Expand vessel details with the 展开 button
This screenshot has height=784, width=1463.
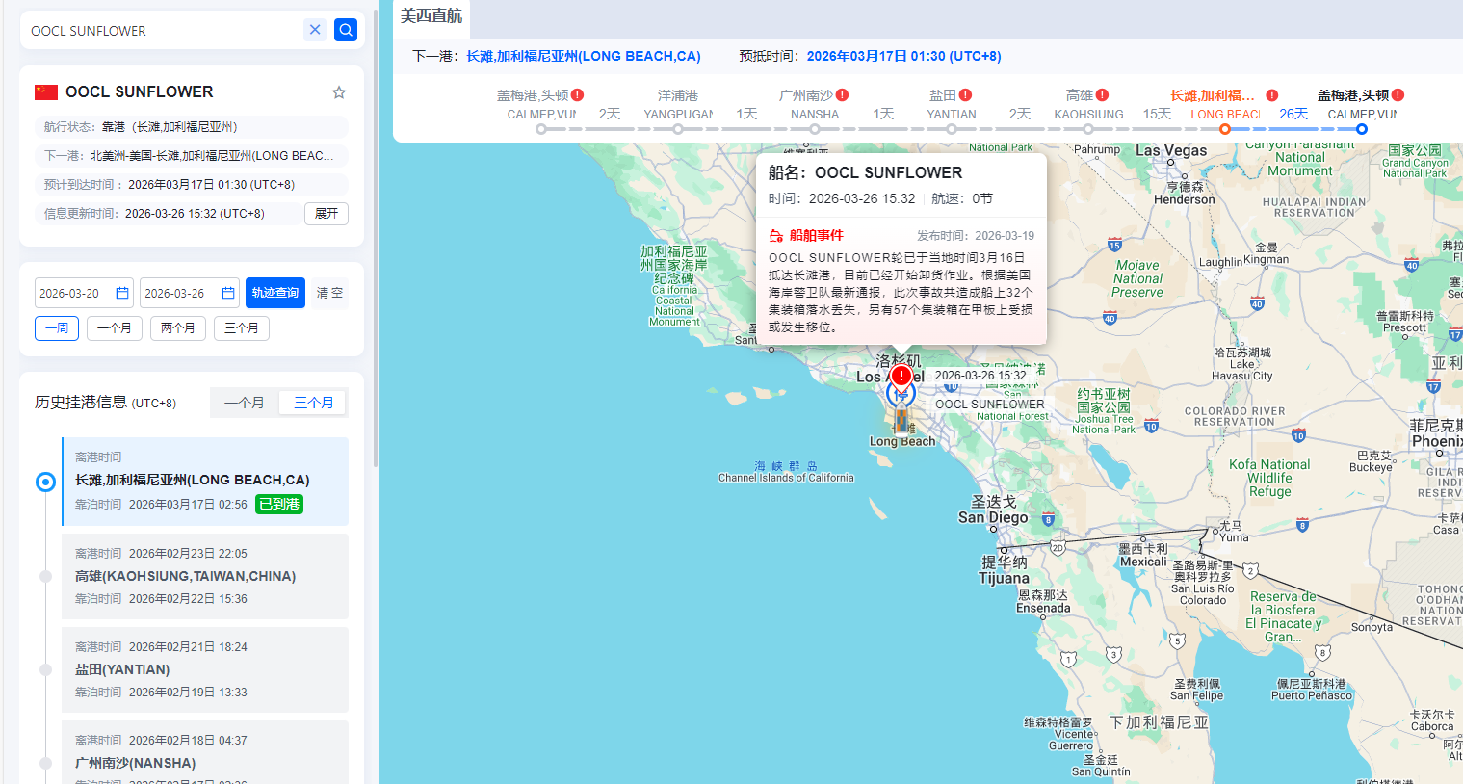(x=326, y=213)
